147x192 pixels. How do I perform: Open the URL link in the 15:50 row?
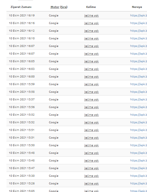click(x=139, y=145)
